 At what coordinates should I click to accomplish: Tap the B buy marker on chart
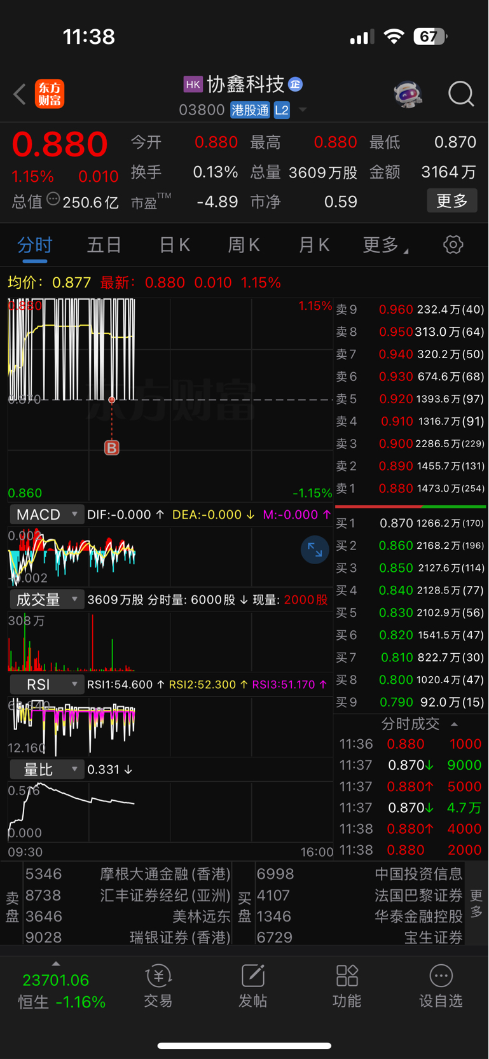click(x=112, y=448)
